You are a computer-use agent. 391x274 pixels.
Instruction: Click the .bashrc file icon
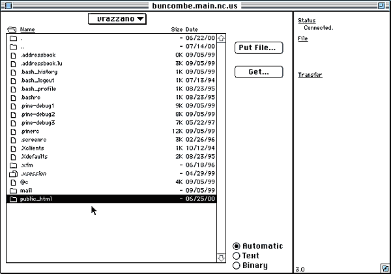click(x=13, y=98)
